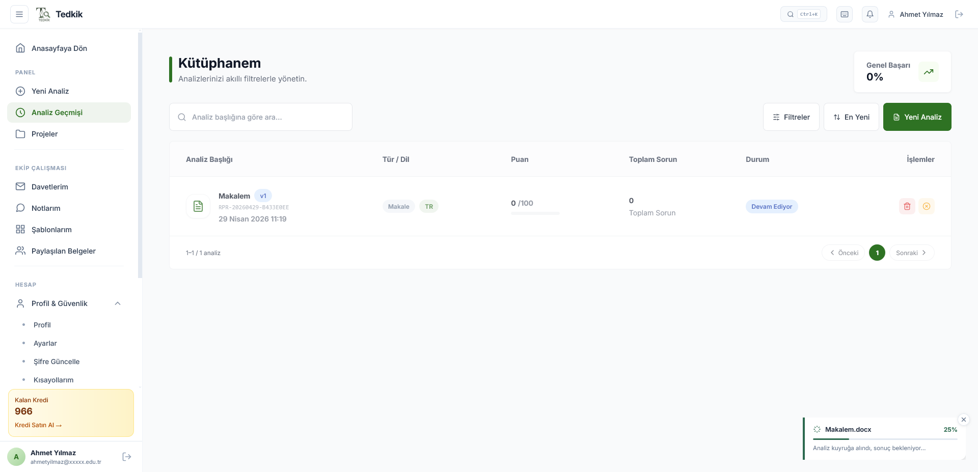Click the loading spinner in the toast
This screenshot has width=978, height=472.
pyautogui.click(x=817, y=430)
